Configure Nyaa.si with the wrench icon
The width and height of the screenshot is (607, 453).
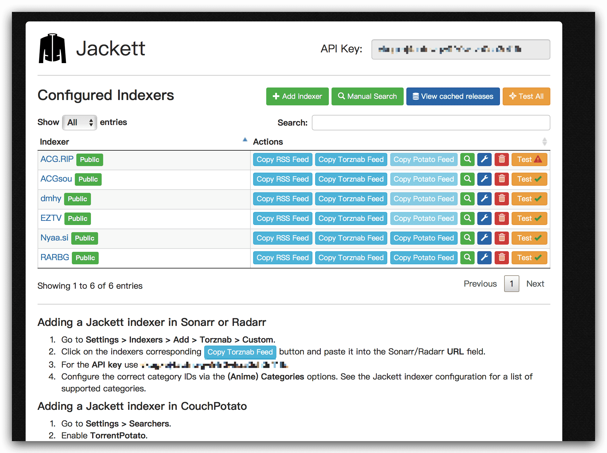(484, 238)
